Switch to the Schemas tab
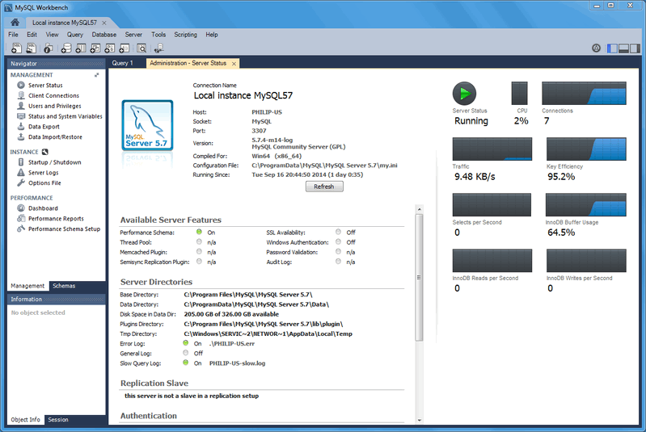This screenshot has height=432, width=646. pos(64,286)
